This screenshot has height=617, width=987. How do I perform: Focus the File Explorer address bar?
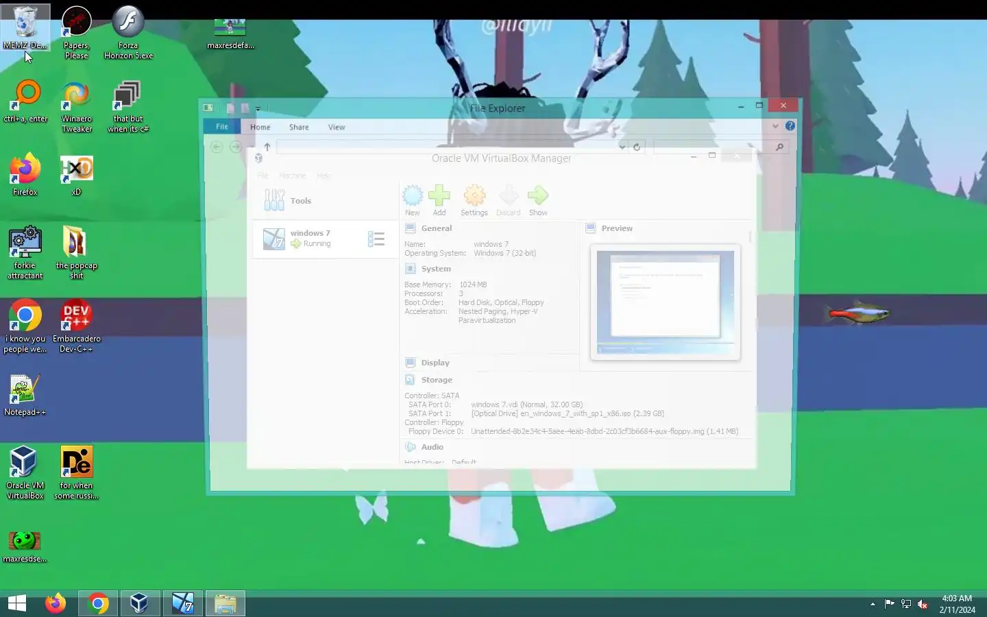coord(446,147)
